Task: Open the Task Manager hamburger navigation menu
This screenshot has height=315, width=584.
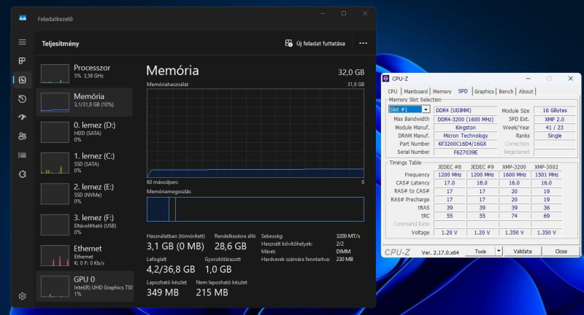Action: coord(23,42)
